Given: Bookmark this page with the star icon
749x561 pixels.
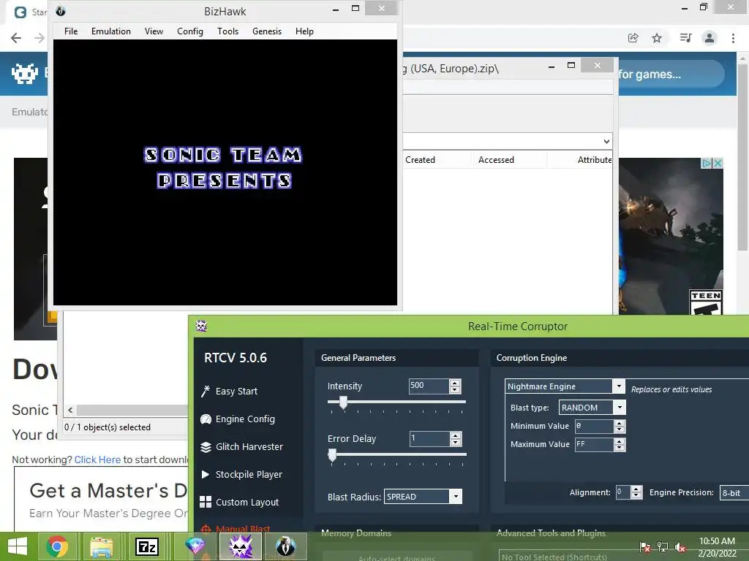Looking at the screenshot, I should click(657, 38).
